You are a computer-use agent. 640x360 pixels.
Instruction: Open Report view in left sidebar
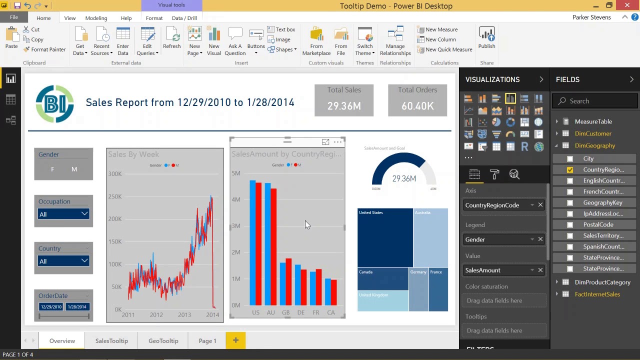click(10, 79)
